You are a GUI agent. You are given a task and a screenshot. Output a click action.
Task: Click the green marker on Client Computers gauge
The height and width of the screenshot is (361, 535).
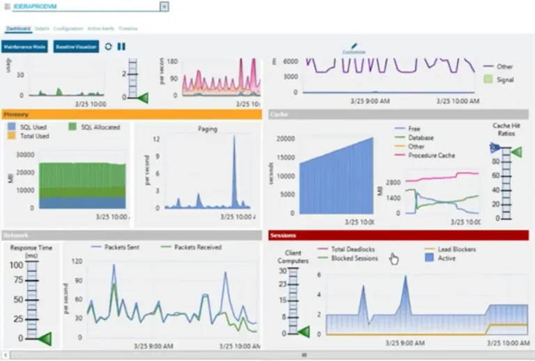click(x=303, y=332)
